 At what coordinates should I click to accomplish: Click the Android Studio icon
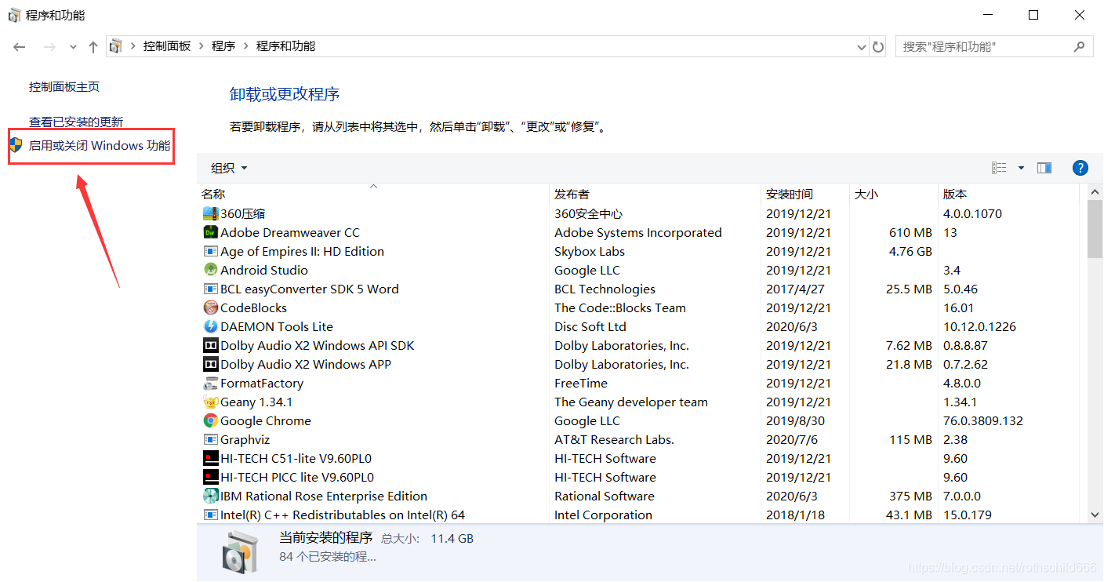tap(210, 270)
